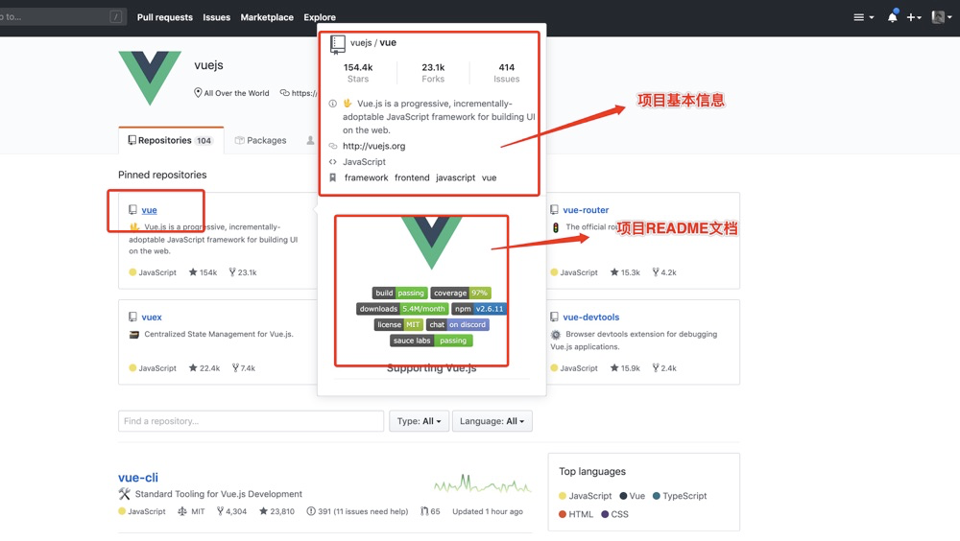
Task: Click vuejs / vue title in hovercard
Action: pyautogui.click(x=373, y=43)
